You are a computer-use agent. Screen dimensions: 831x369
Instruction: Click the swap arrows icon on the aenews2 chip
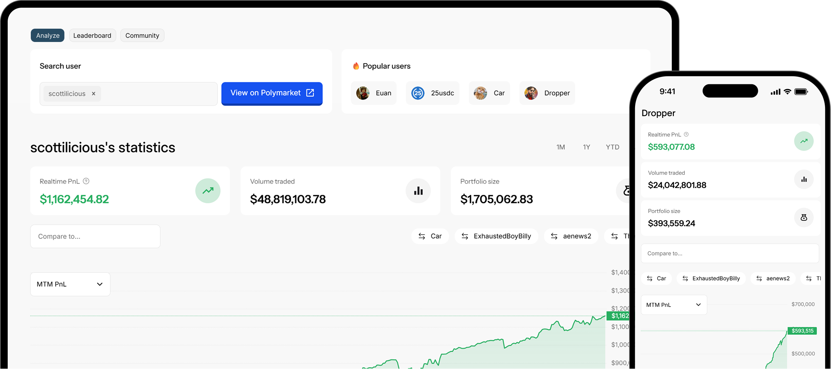pos(554,236)
